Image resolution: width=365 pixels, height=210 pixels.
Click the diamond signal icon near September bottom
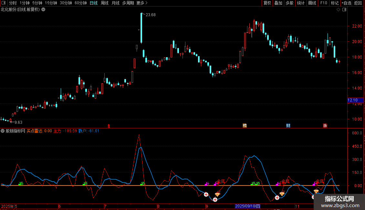pos(217,194)
